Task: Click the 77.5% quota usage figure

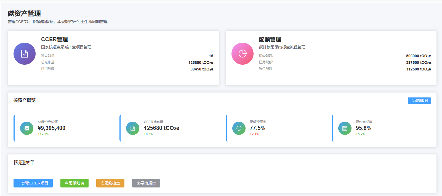Action: pyautogui.click(x=257, y=128)
